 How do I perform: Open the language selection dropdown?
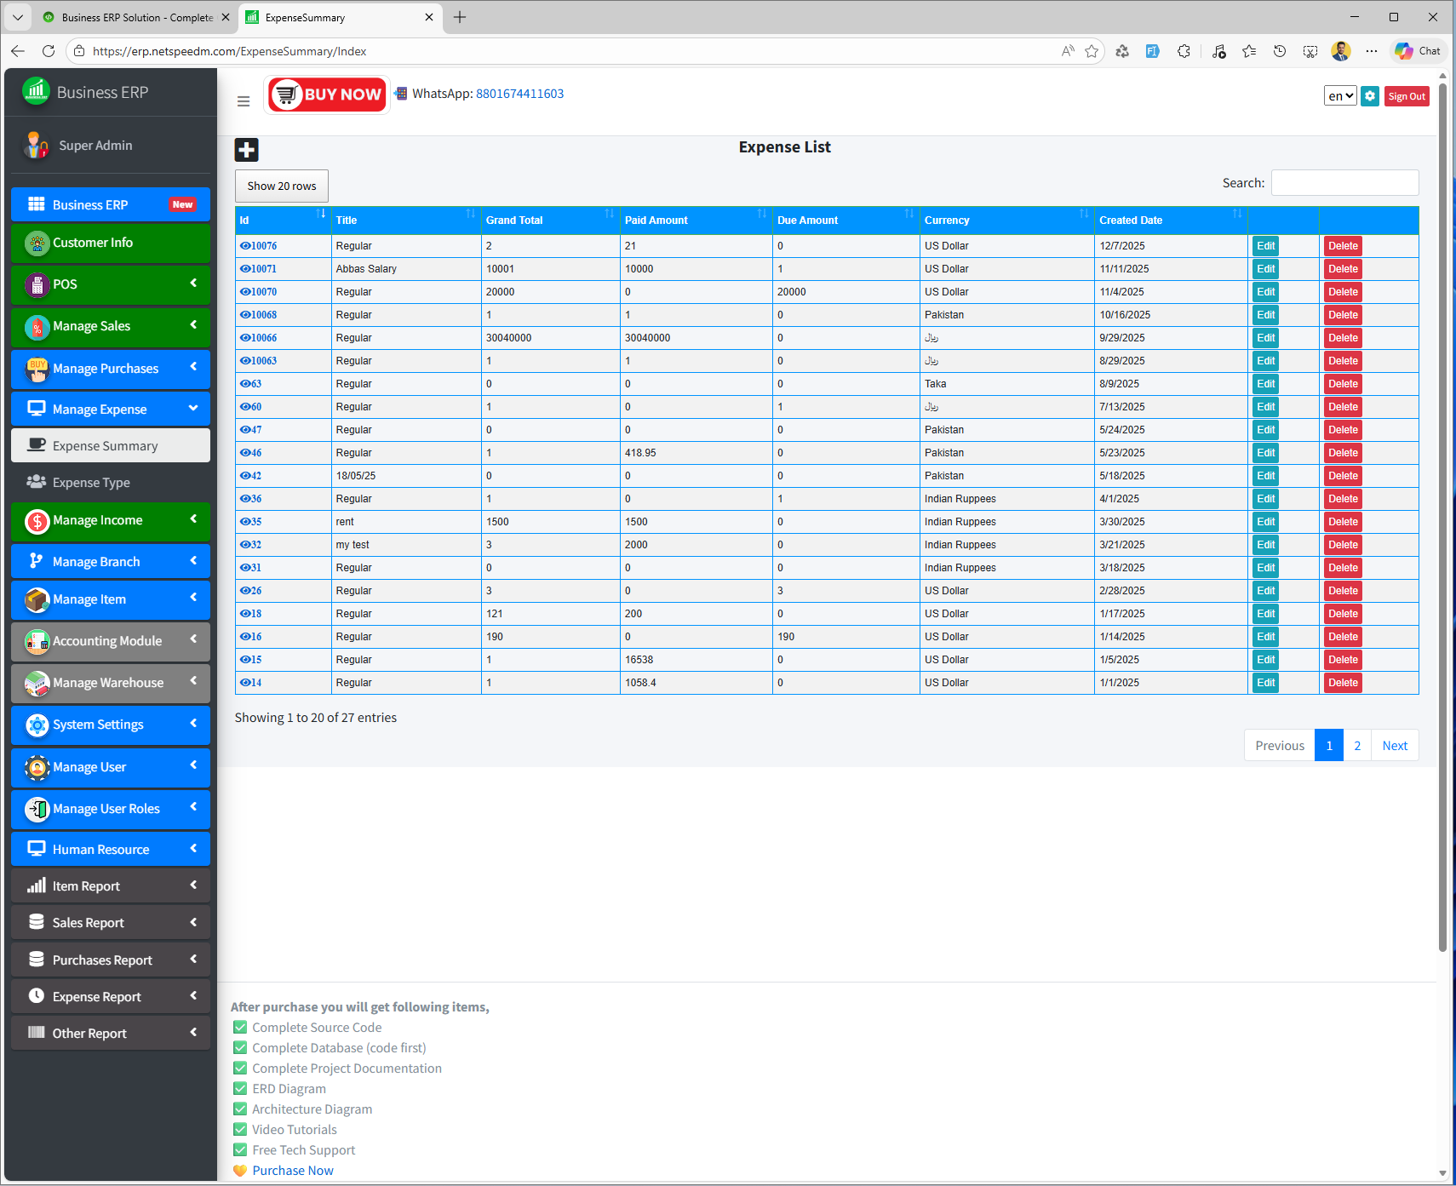click(1339, 96)
